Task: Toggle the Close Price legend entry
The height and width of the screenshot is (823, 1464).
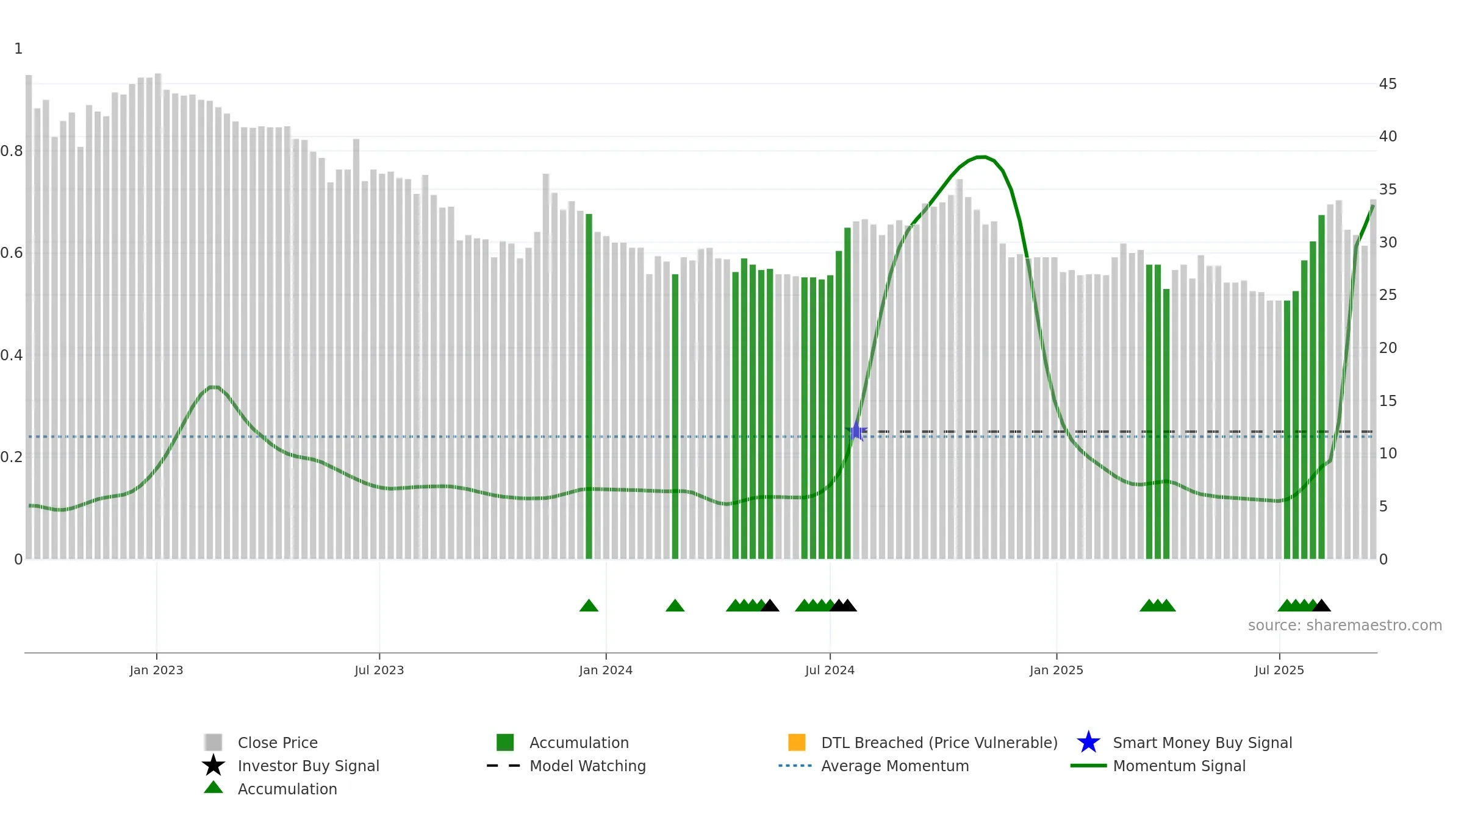Action: (278, 743)
